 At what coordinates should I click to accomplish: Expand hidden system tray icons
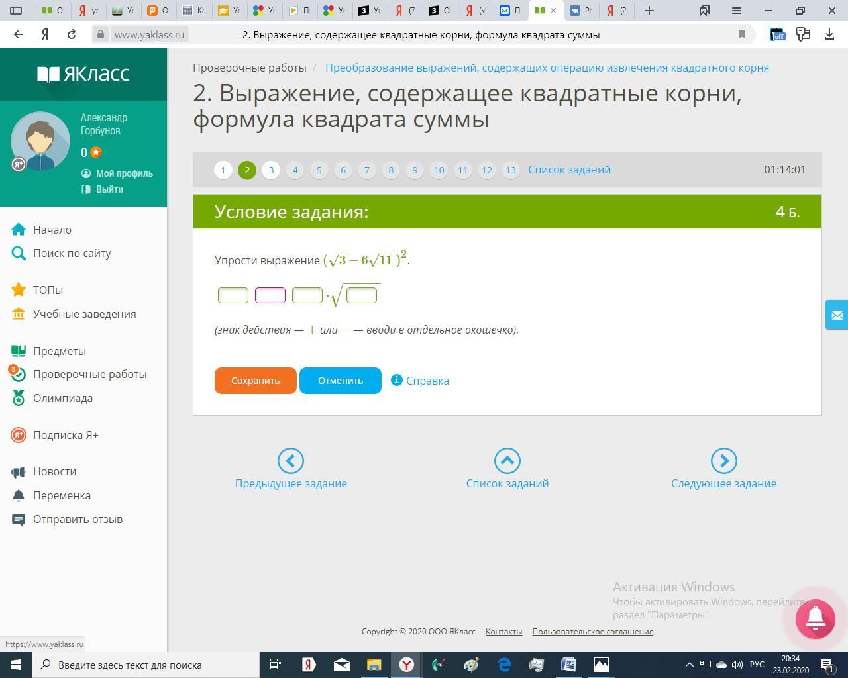pyautogui.click(x=689, y=665)
